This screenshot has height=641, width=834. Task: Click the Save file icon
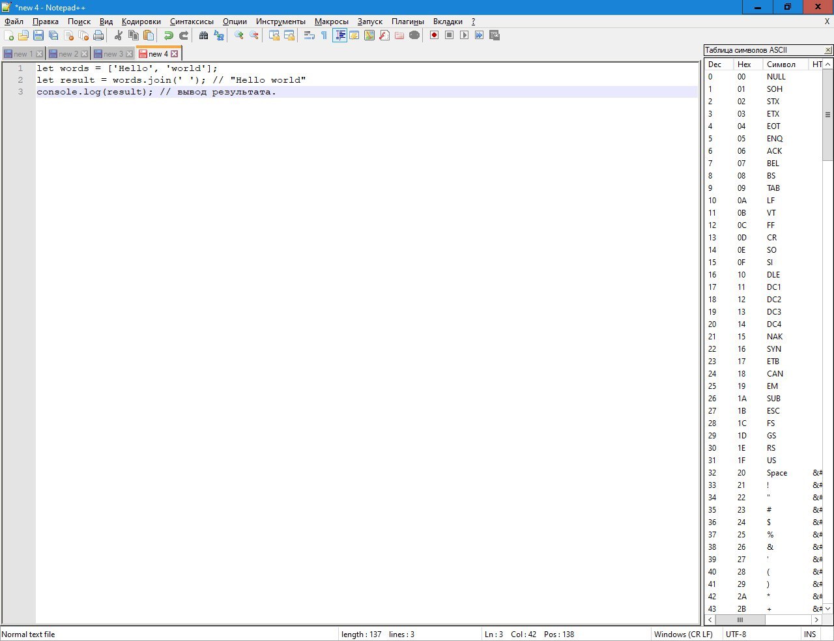[x=38, y=35]
